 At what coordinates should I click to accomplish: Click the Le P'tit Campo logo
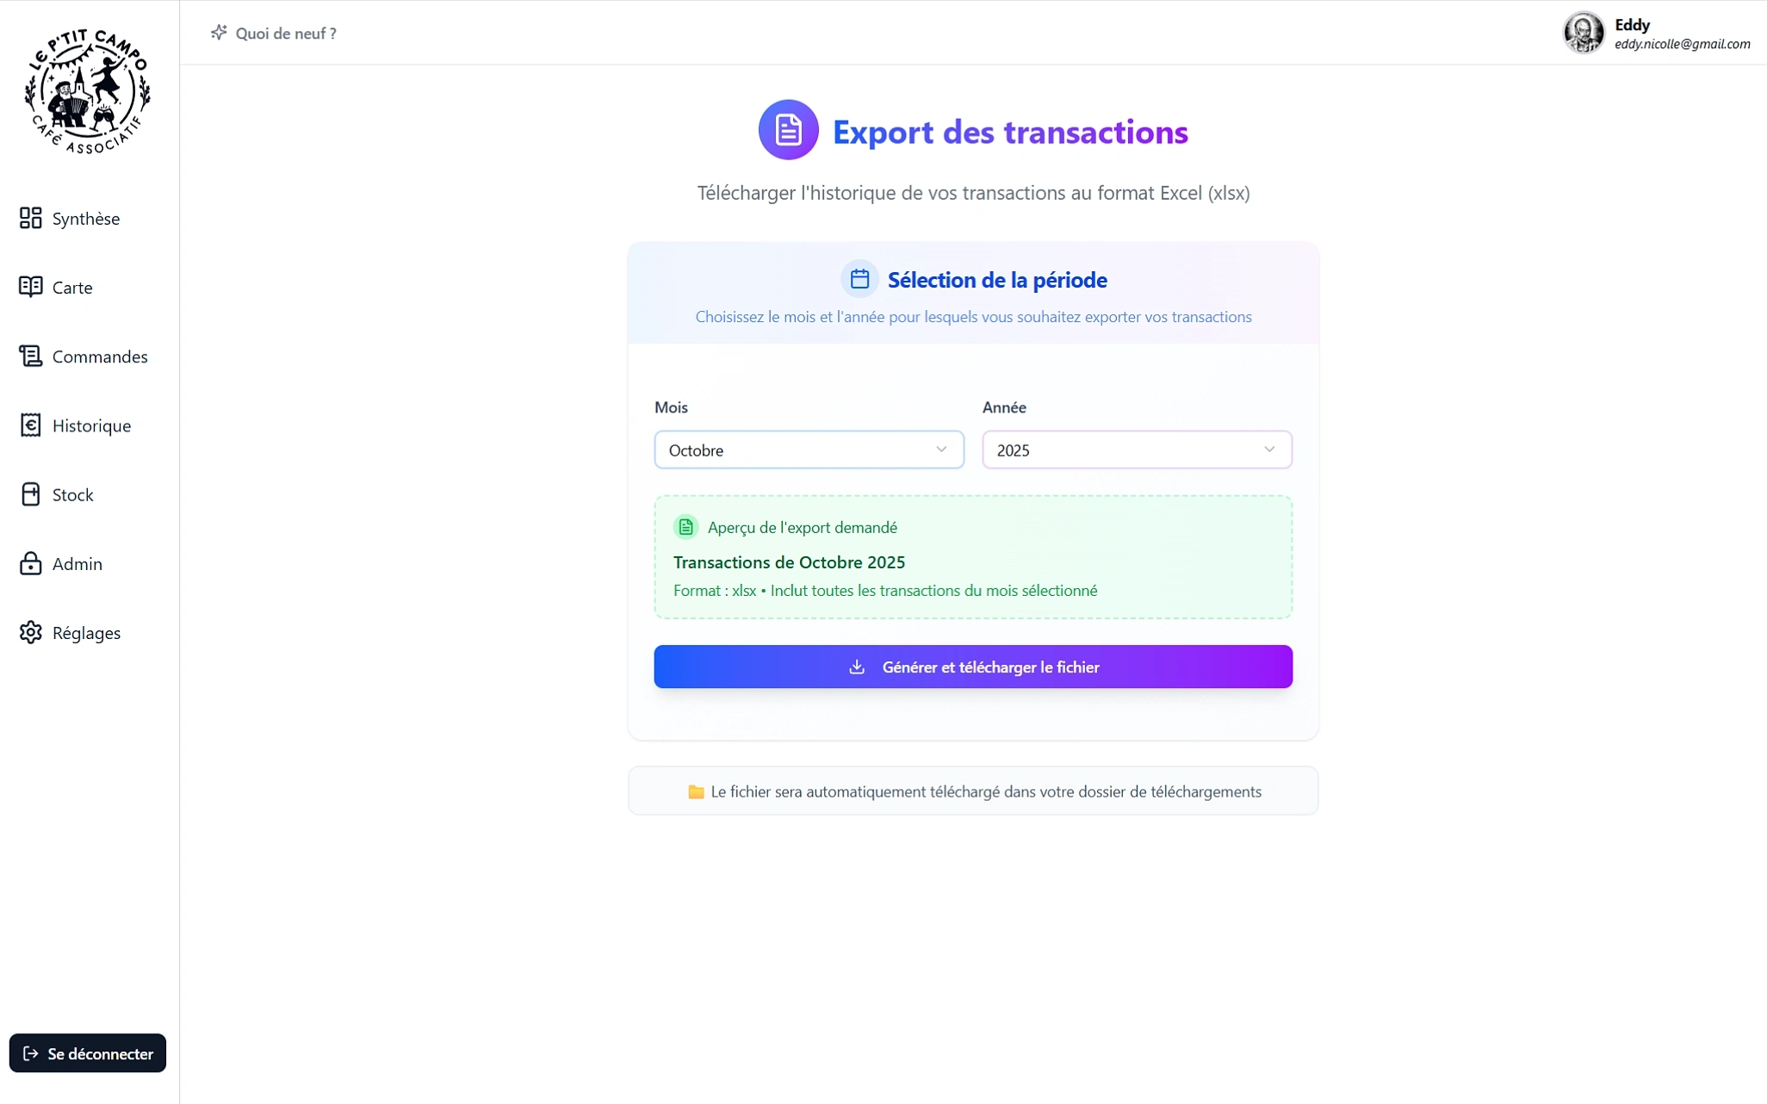coord(87,89)
